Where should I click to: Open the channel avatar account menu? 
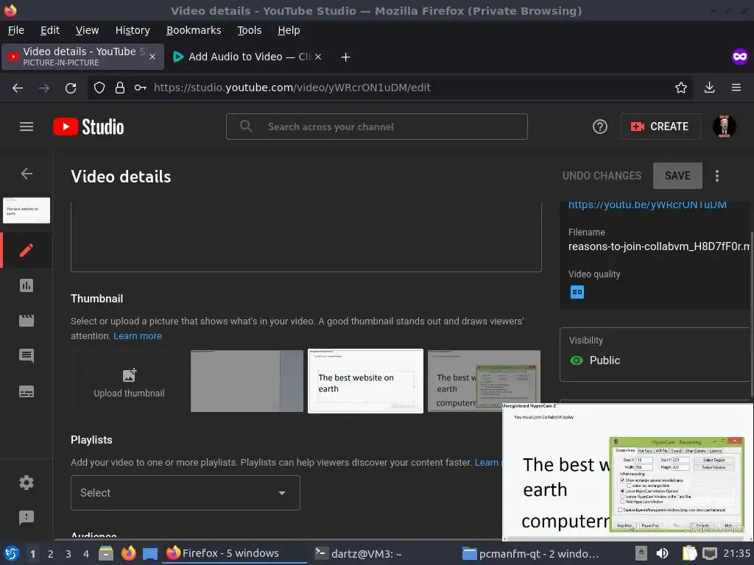pyautogui.click(x=724, y=127)
